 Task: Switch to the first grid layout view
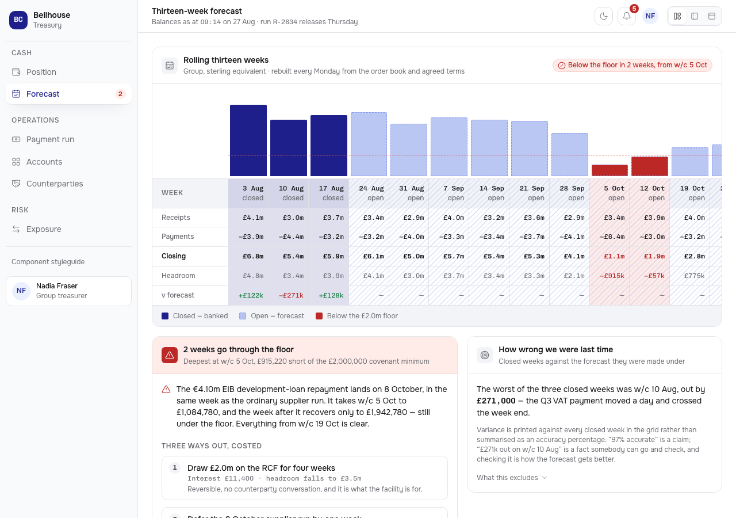click(677, 16)
